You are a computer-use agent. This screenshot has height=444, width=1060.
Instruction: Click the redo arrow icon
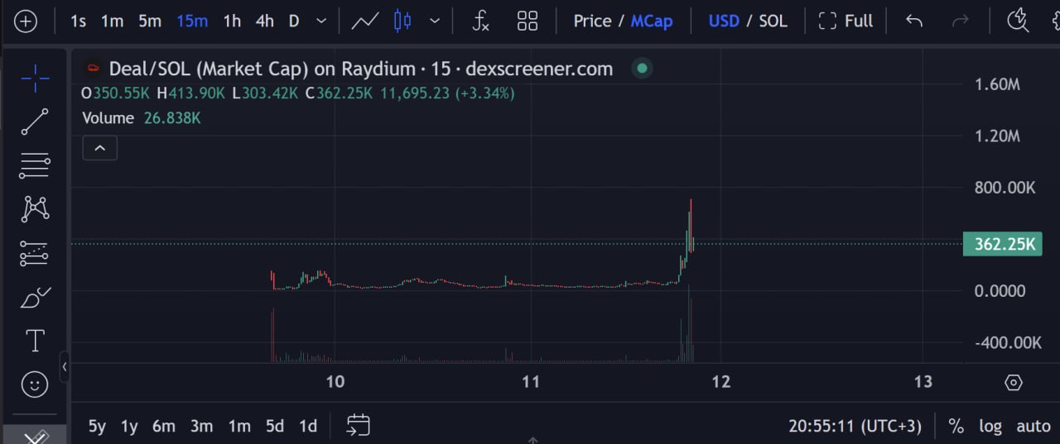(961, 21)
